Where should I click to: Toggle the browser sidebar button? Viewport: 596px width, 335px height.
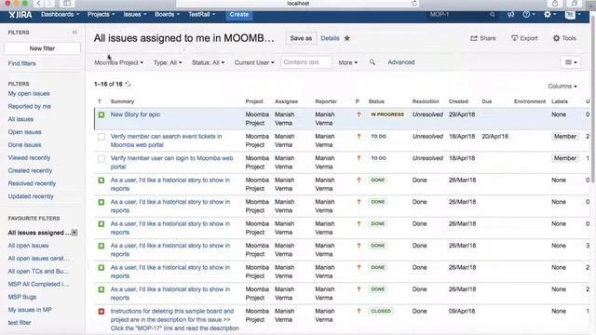67,4
